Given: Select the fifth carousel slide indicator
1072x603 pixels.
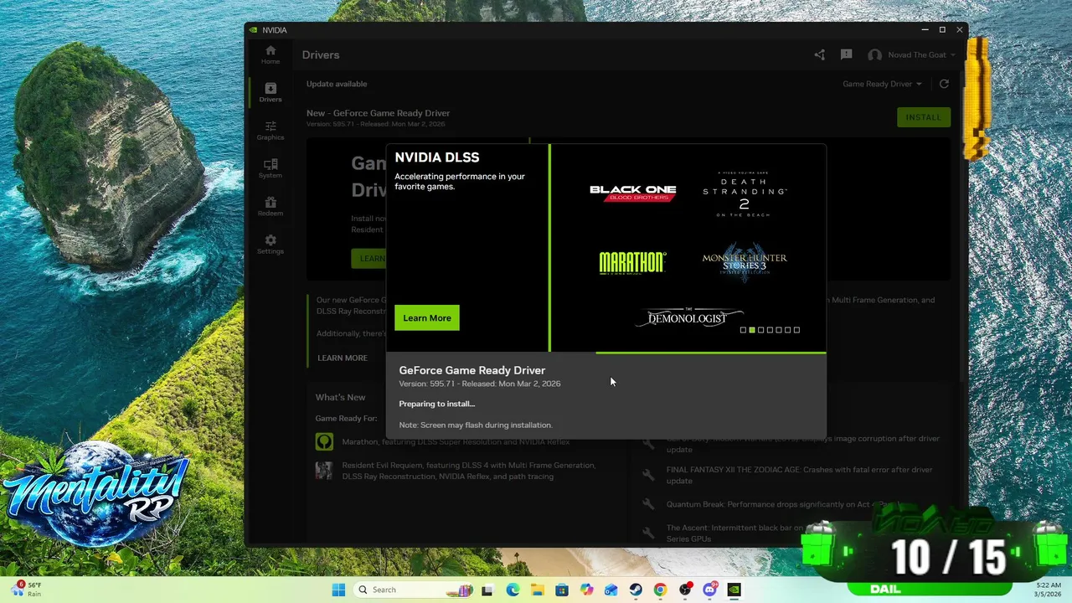Looking at the screenshot, I should (779, 330).
